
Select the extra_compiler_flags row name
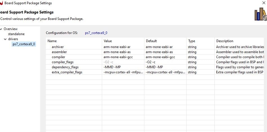(67, 72)
